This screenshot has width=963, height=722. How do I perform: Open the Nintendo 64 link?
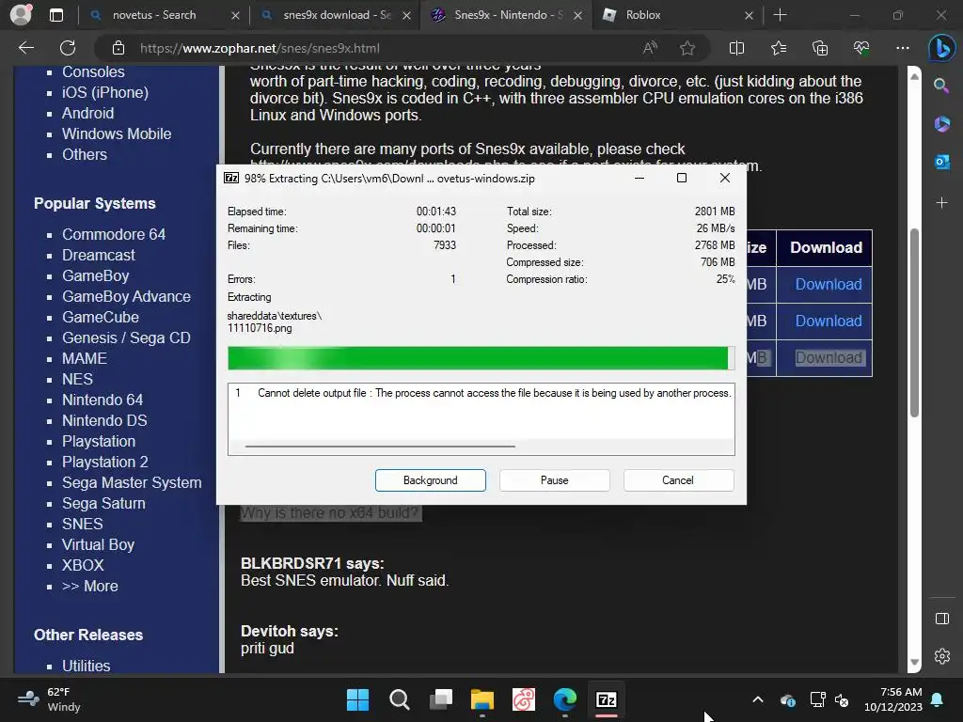(102, 400)
